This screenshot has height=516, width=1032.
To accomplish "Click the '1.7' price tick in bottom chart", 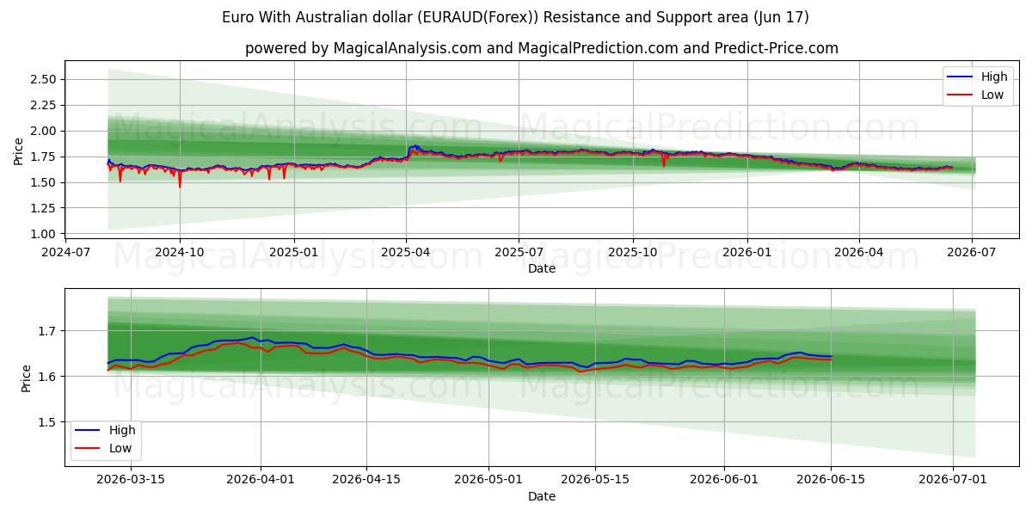I will (48, 331).
